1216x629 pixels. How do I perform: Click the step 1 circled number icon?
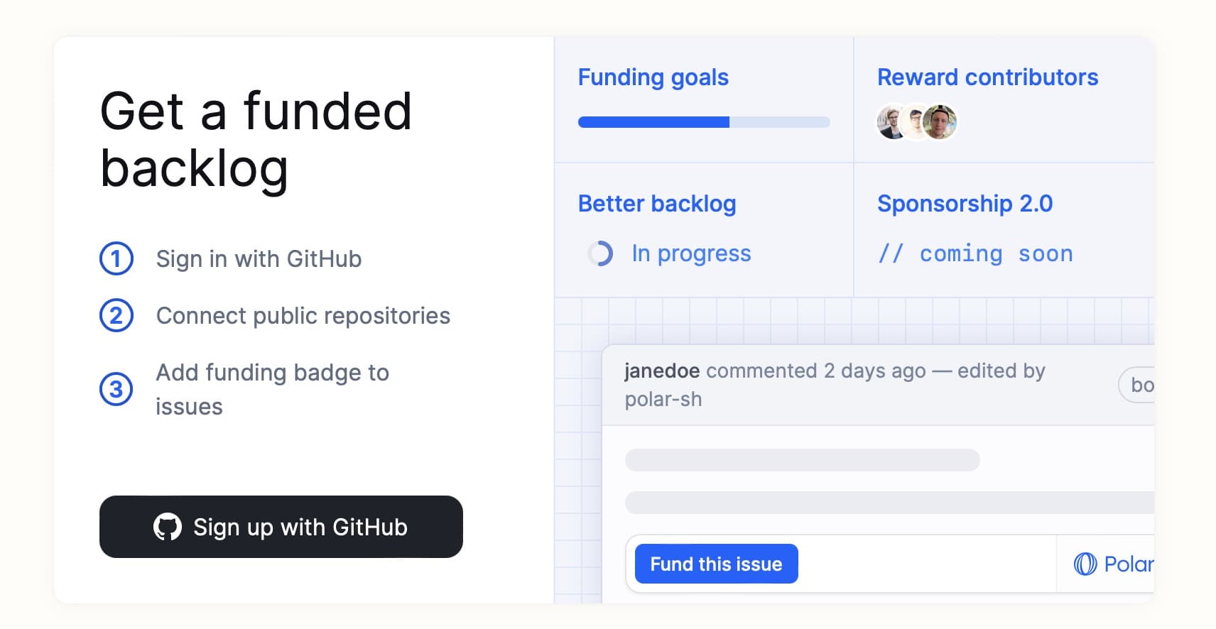click(x=116, y=258)
